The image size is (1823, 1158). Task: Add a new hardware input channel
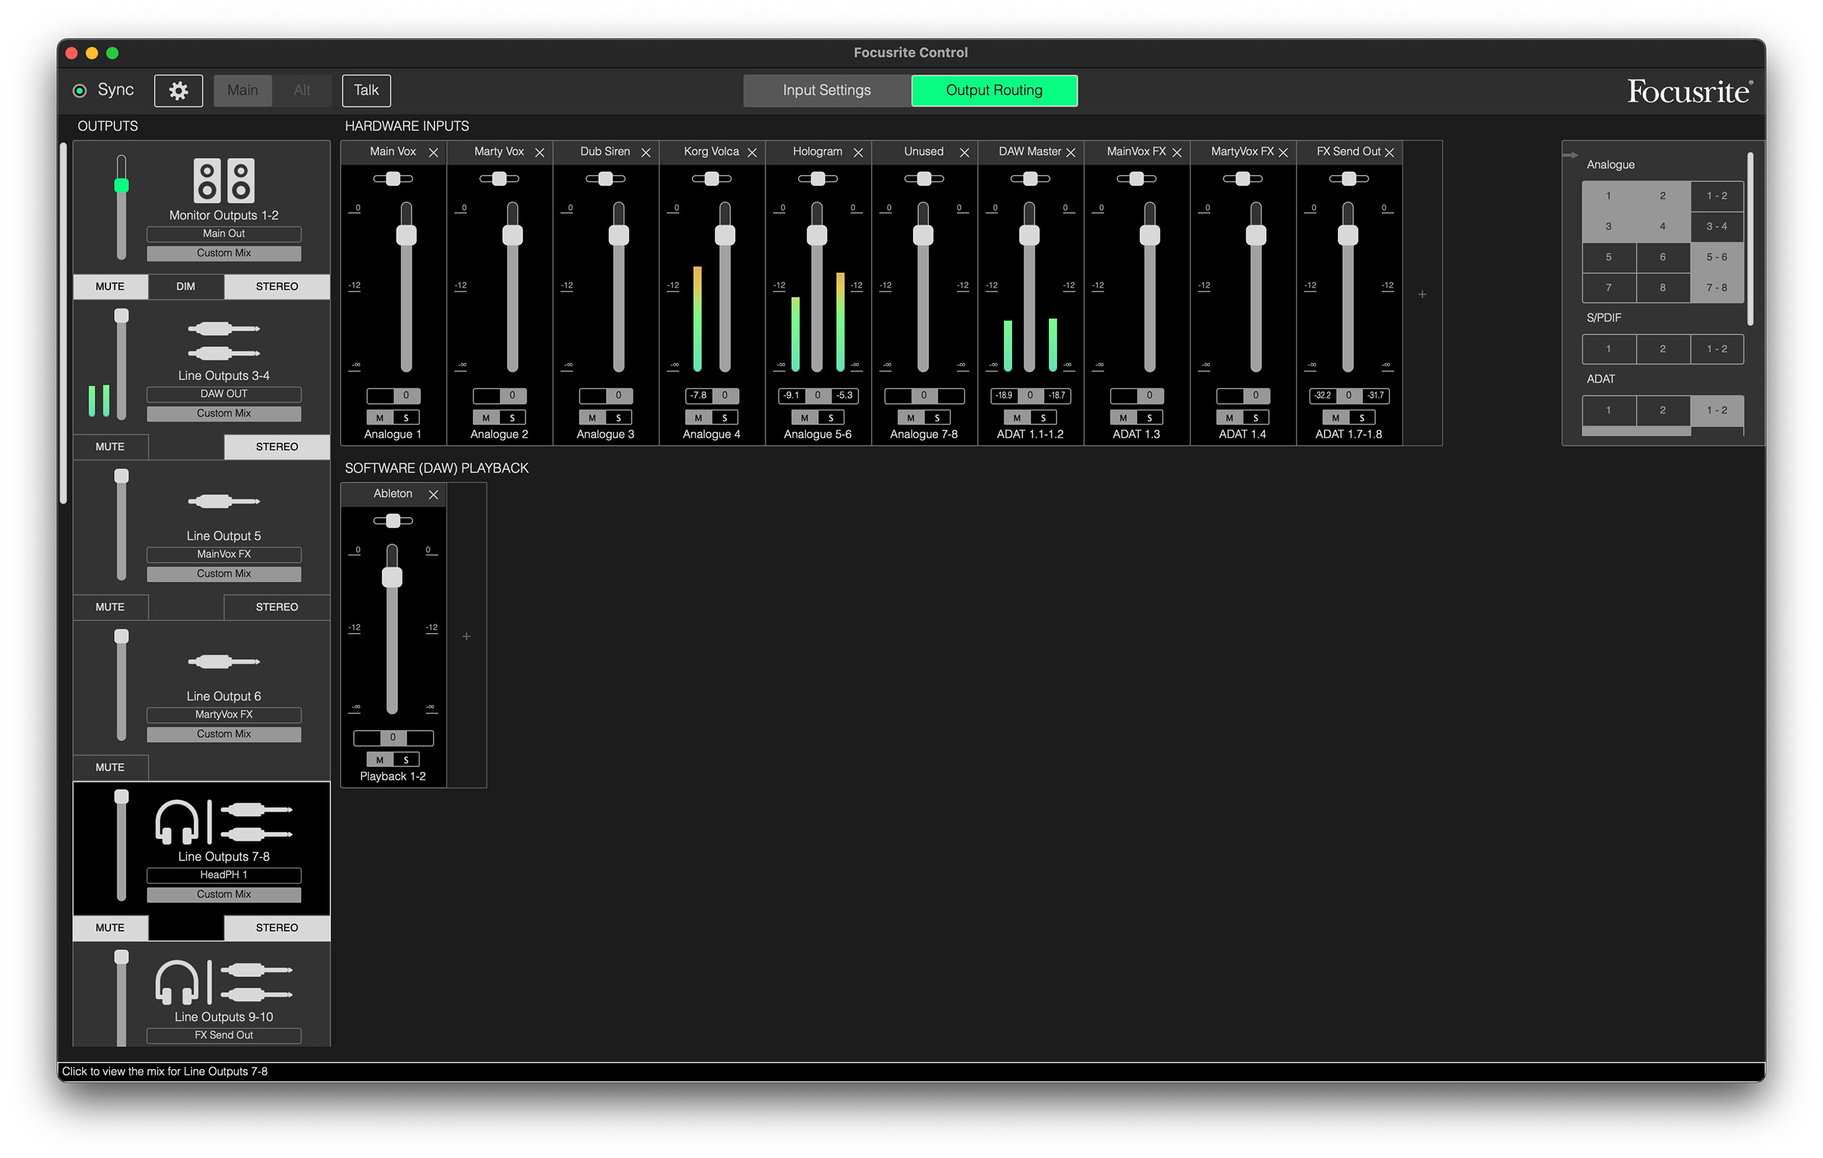click(x=1423, y=294)
